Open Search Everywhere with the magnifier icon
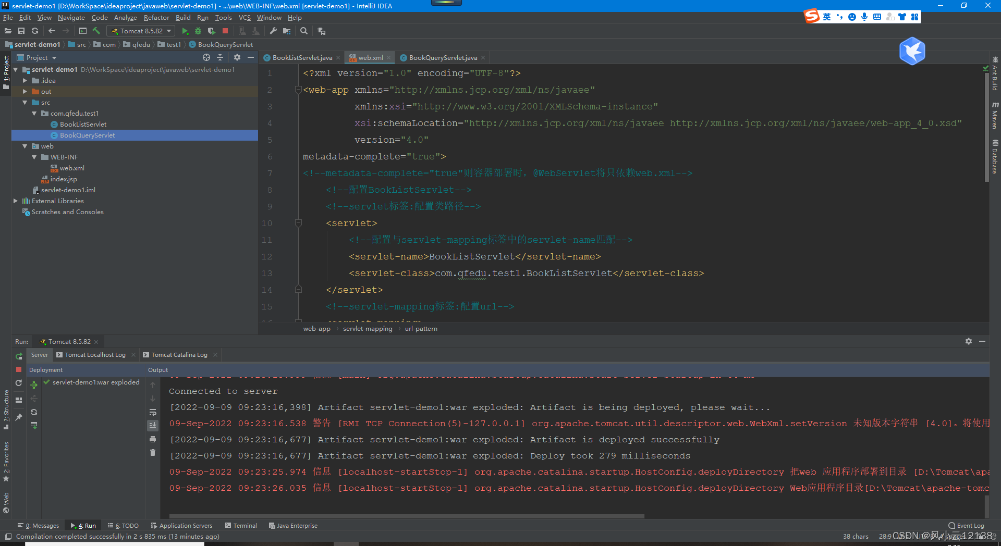The width and height of the screenshot is (1001, 546). tap(304, 31)
